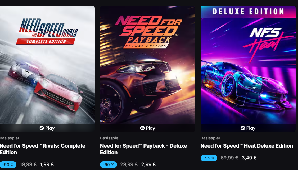Select Need for Speed Rivals: Complete Edition title
The image size is (298, 170).
(43, 149)
